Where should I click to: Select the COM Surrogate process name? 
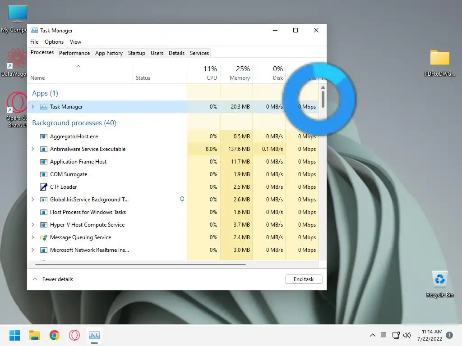coord(69,174)
